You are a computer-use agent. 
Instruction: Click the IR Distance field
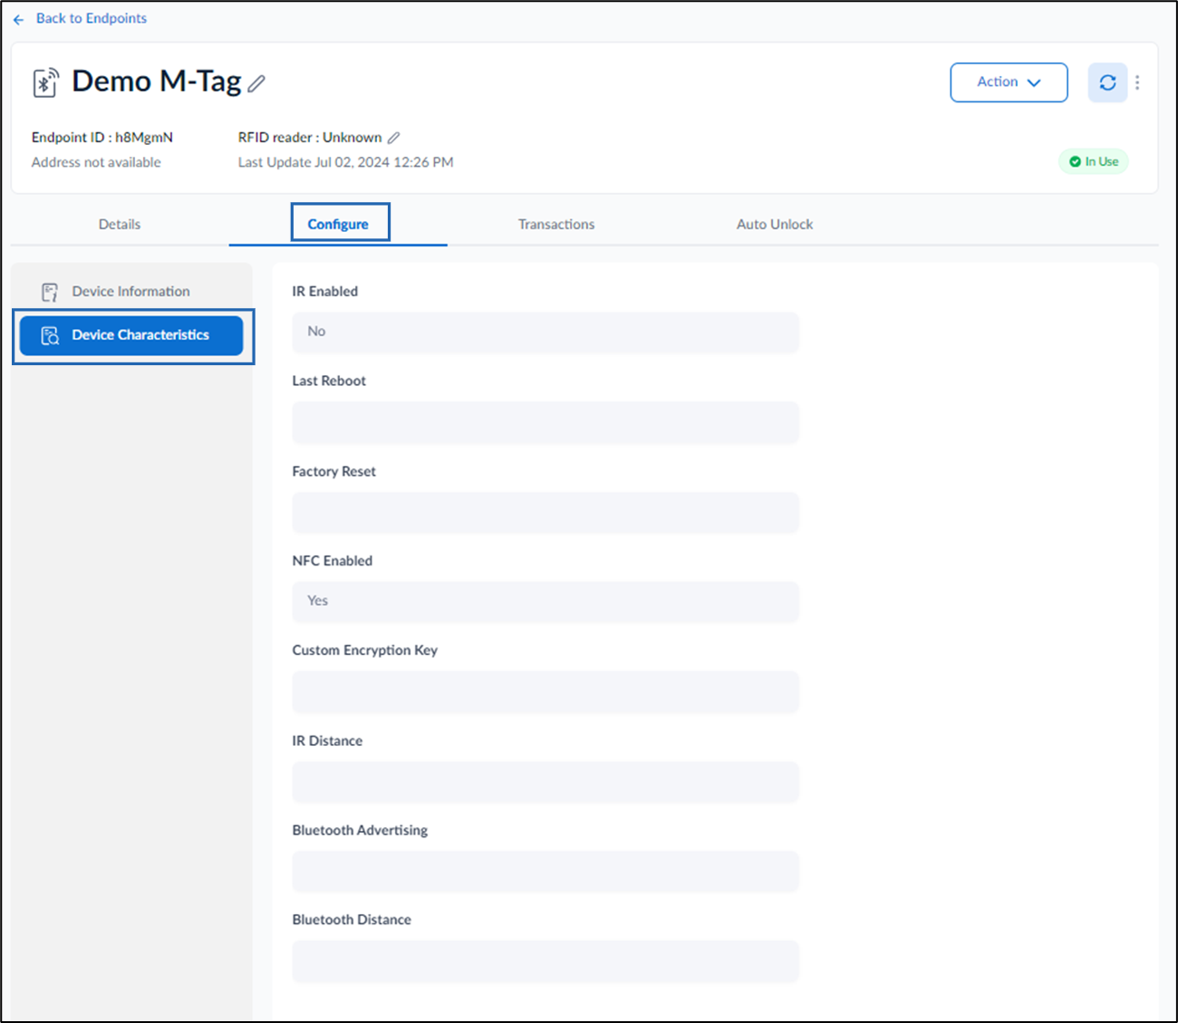(546, 781)
